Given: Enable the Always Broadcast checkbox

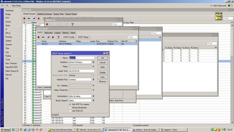Looking at the screenshot, I should [x=70, y=107].
